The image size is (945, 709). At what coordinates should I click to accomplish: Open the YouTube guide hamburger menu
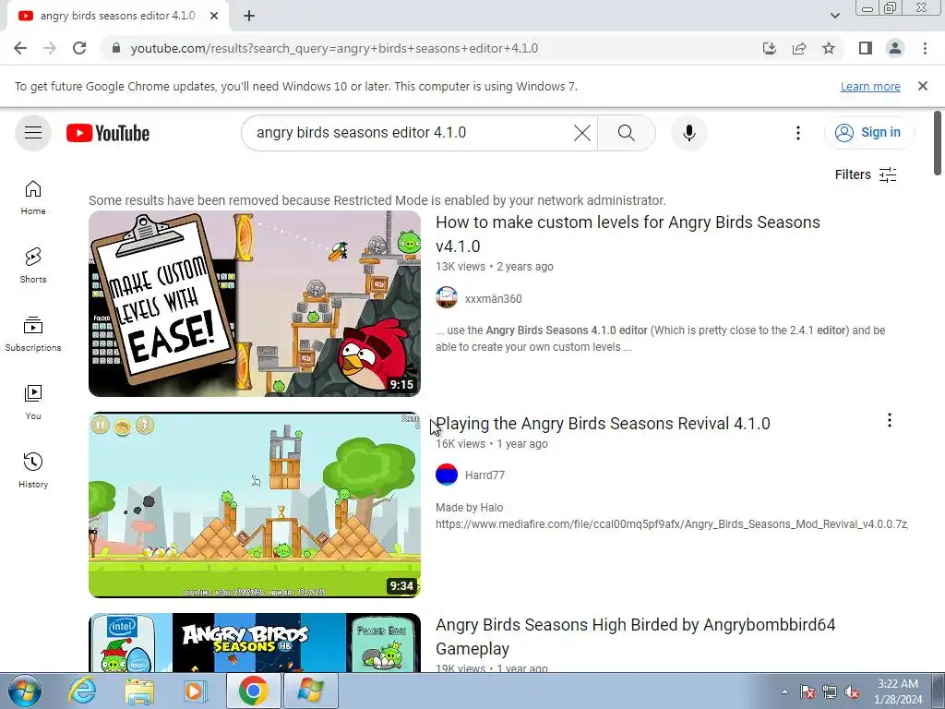coord(33,133)
